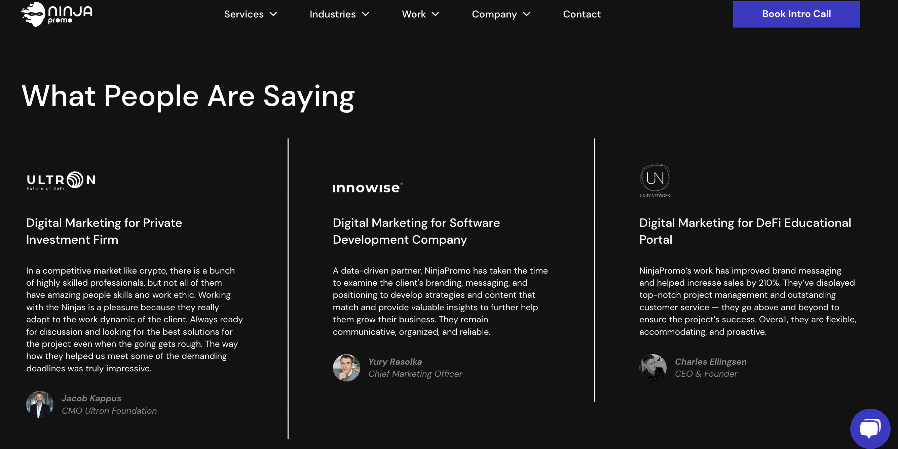Open Digital Marketing for DeFi Educational Portal
This screenshot has height=449, width=898.
(x=745, y=231)
